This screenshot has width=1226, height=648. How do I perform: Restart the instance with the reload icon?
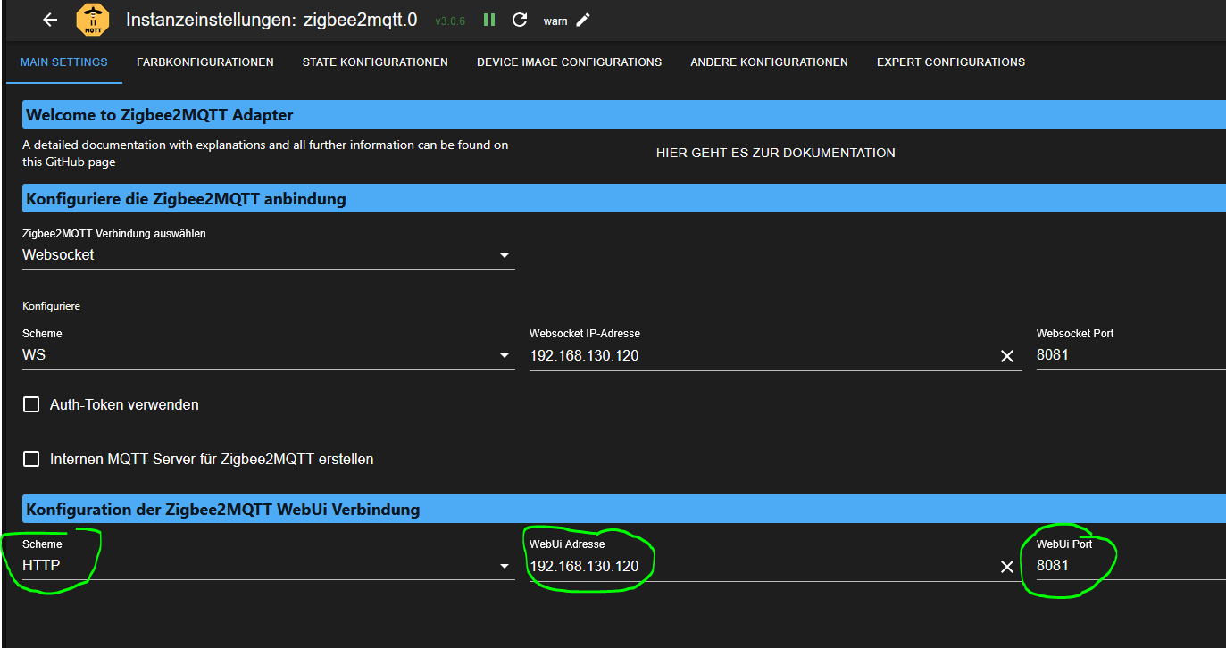tap(520, 20)
